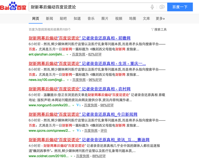Switch to the 新闻 tab

pyautogui.click(x=49, y=19)
